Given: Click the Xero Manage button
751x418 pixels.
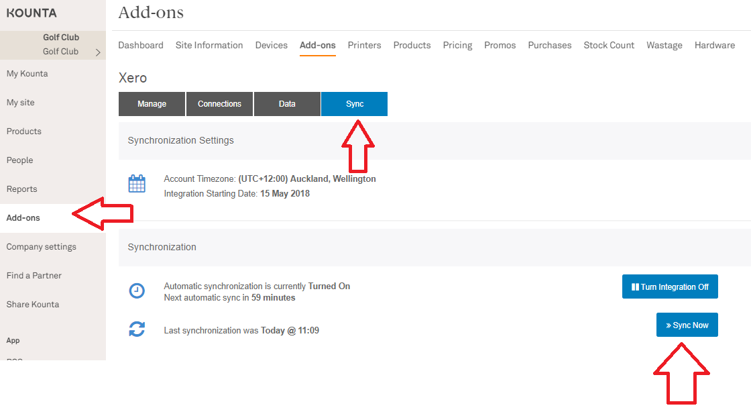Looking at the screenshot, I should tap(152, 104).
